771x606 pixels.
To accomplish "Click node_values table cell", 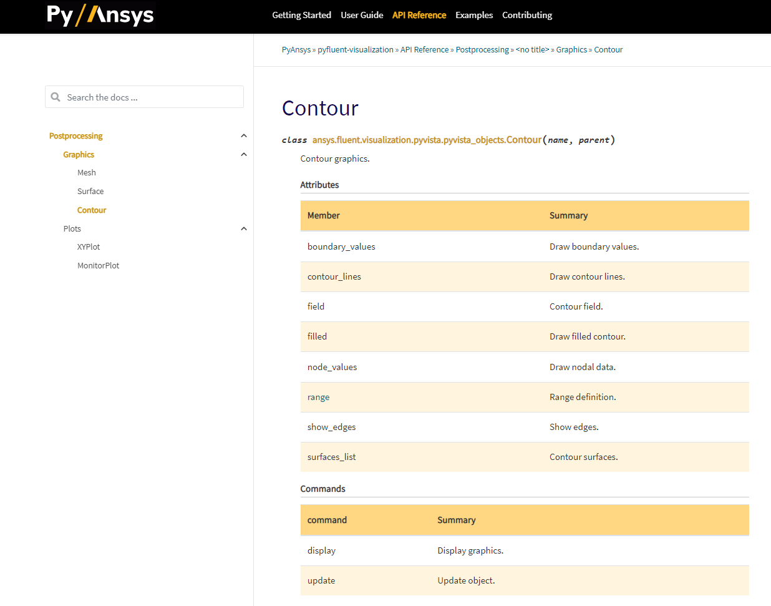I will point(332,368).
